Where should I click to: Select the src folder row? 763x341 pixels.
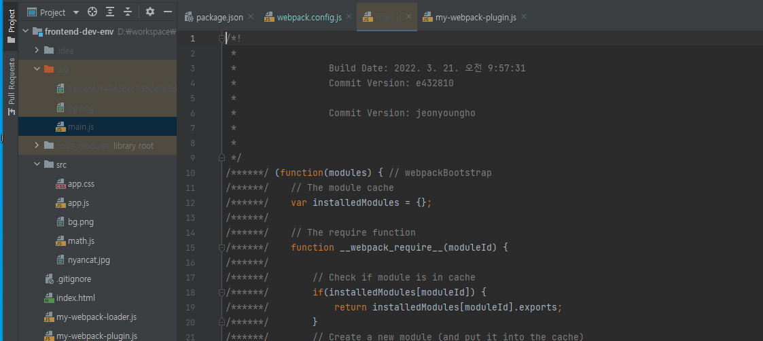97,164
